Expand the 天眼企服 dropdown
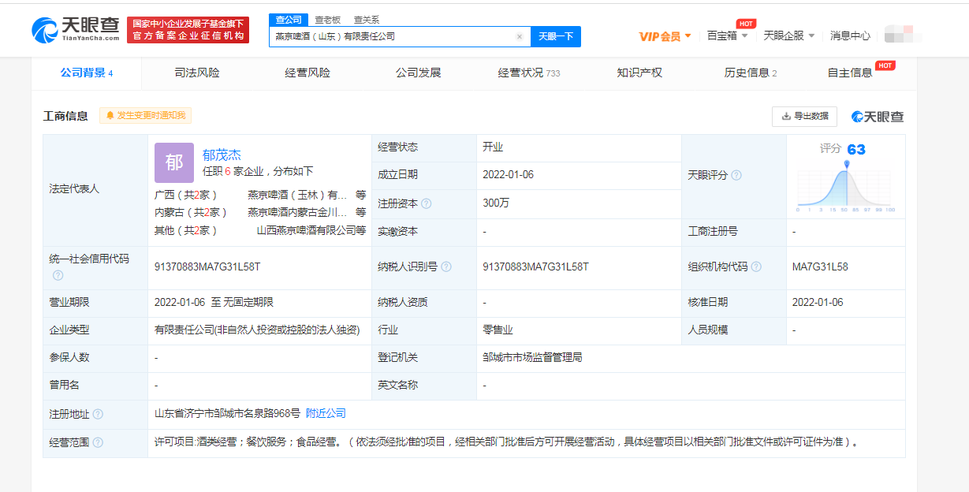969x492 pixels. [789, 35]
